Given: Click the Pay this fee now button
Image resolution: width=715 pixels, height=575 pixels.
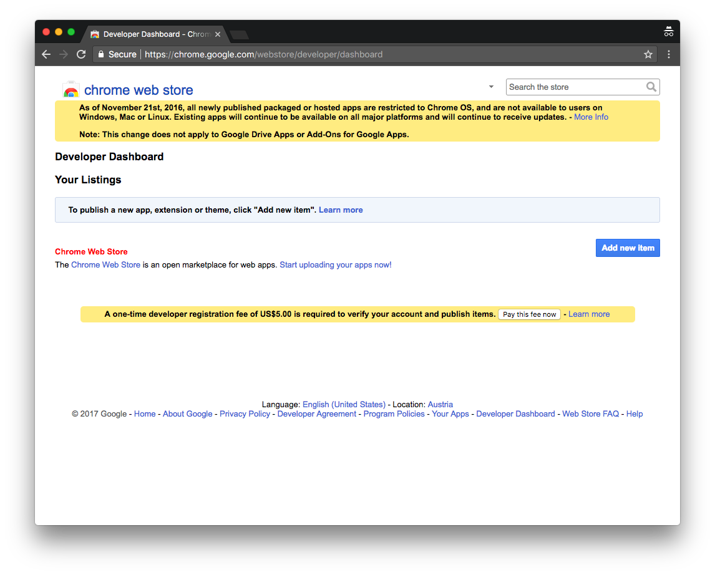Looking at the screenshot, I should [529, 314].
